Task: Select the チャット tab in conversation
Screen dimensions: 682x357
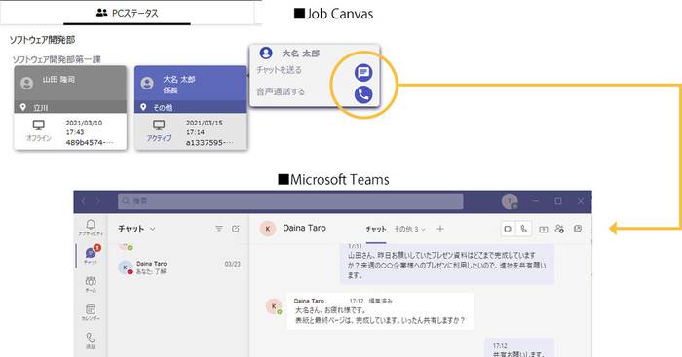Action: pyautogui.click(x=375, y=229)
